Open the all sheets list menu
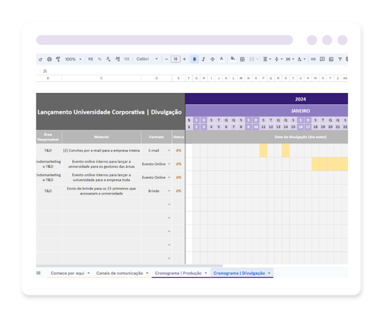Image resolution: width=382 pixels, height=316 pixels. click(x=38, y=273)
